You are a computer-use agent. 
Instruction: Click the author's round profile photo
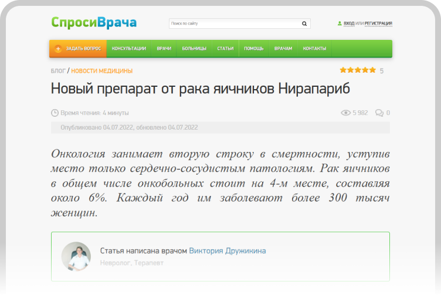[76, 256]
